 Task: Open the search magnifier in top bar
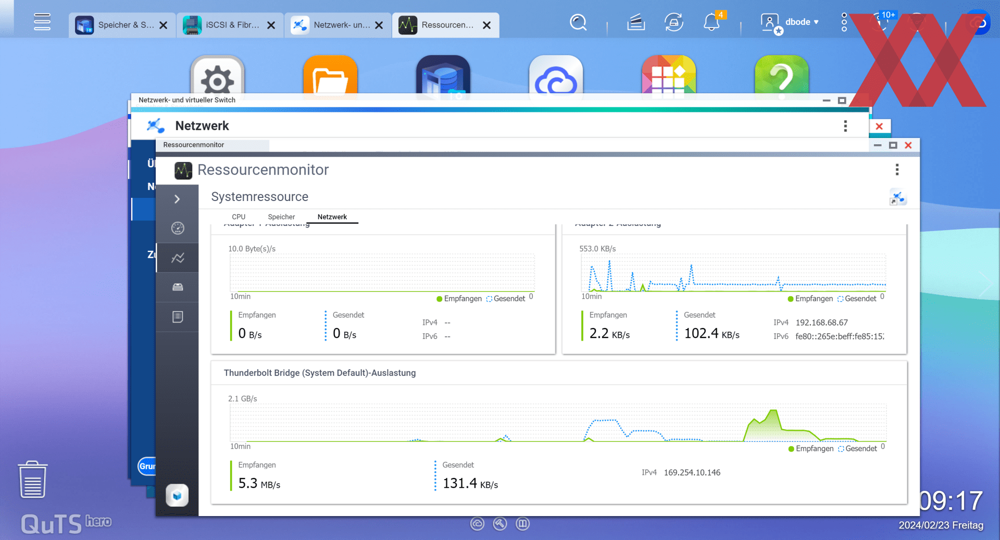(x=578, y=22)
